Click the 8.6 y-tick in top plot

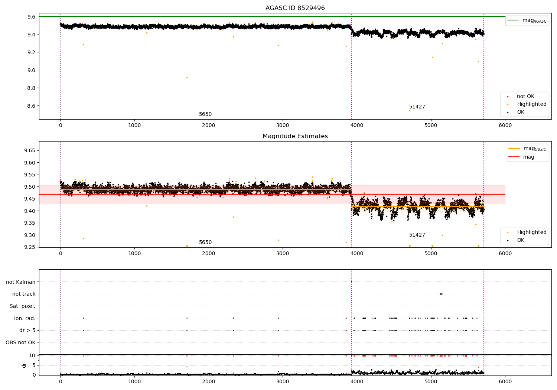coord(31,106)
